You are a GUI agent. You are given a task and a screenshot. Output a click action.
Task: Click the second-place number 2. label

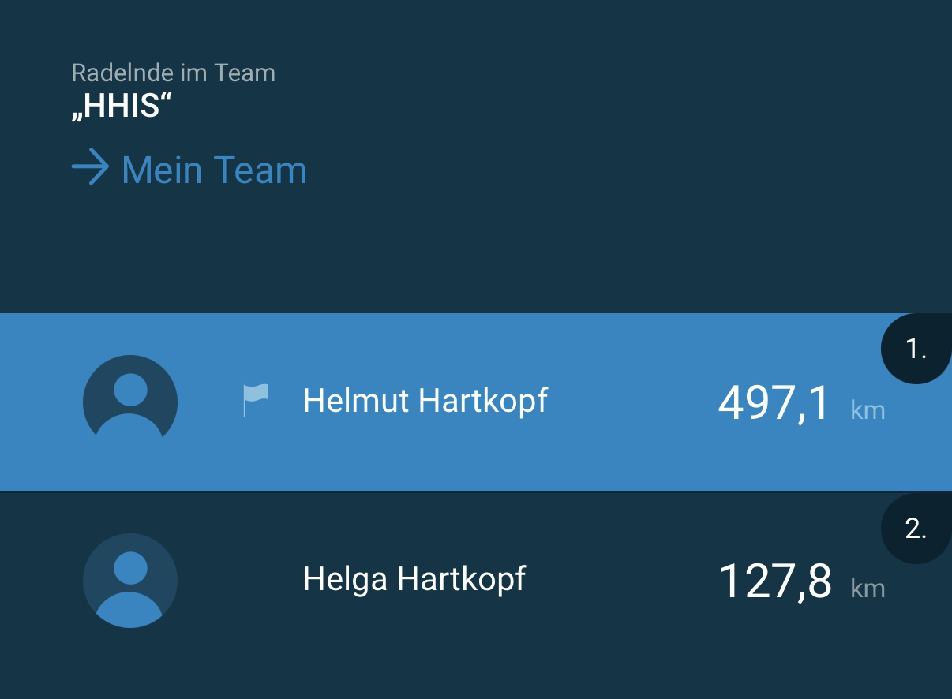coord(916,529)
